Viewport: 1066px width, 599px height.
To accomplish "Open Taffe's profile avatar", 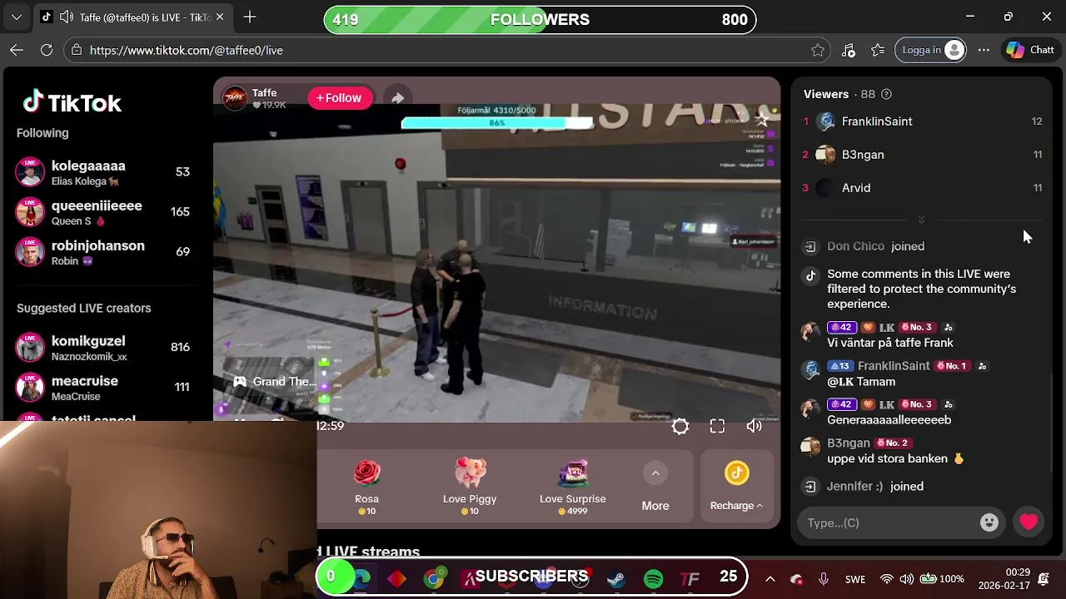I will click(235, 98).
